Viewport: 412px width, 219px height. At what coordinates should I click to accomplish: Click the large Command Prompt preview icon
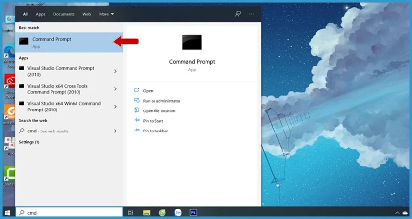click(x=192, y=42)
